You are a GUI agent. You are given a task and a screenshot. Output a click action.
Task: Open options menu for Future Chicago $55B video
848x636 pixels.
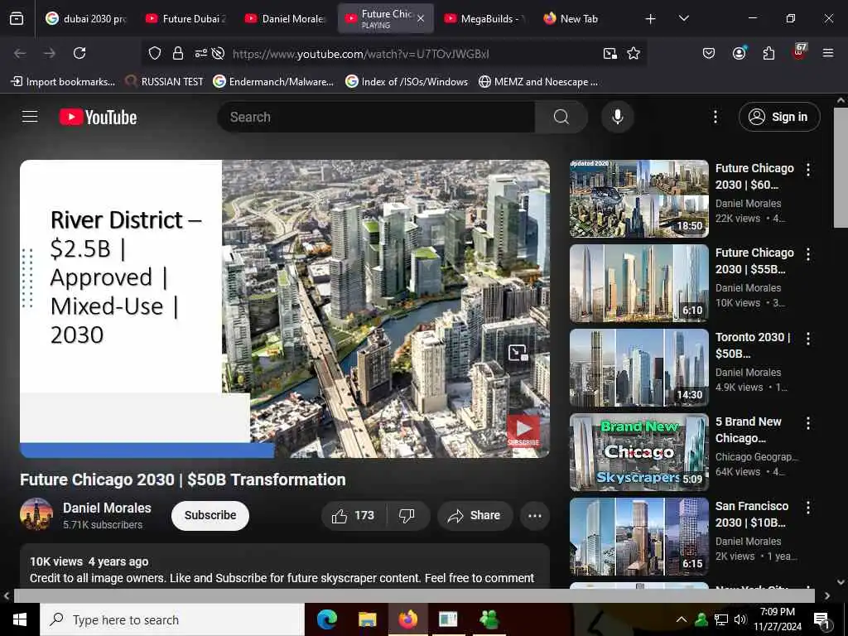tap(808, 253)
